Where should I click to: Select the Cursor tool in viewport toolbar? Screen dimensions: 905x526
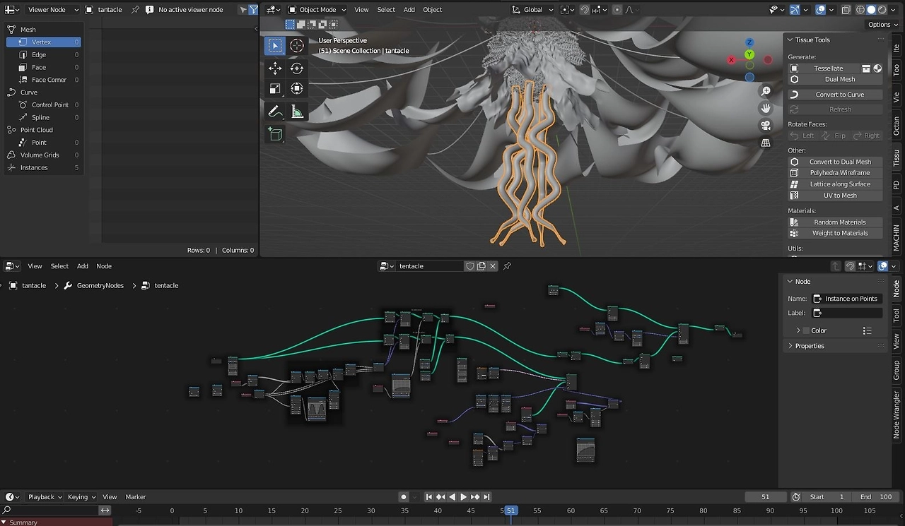click(x=297, y=46)
